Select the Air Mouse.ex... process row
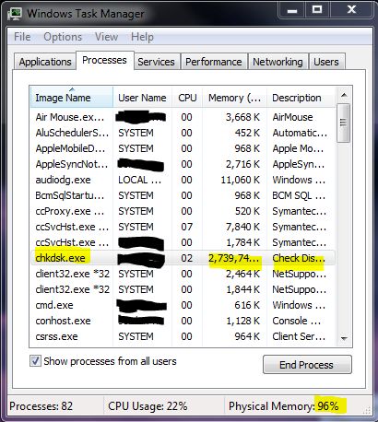 (183, 117)
